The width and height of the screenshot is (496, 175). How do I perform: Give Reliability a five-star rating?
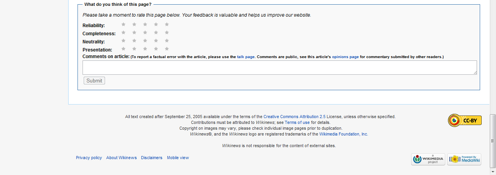(x=167, y=24)
